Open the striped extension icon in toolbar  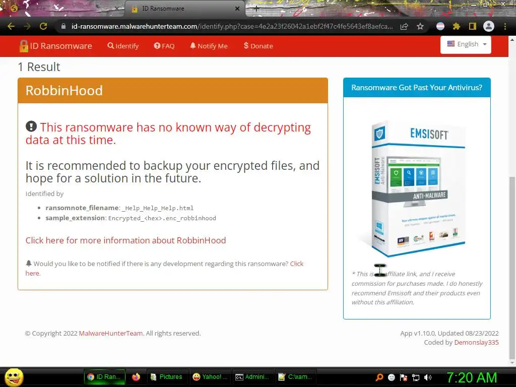(440, 26)
